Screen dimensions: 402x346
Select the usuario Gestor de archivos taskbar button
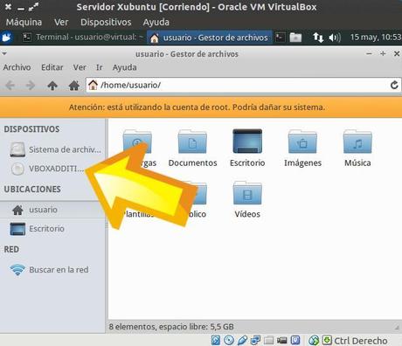coord(209,38)
